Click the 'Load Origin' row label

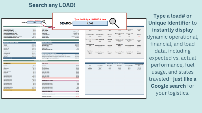[x=44, y=33]
